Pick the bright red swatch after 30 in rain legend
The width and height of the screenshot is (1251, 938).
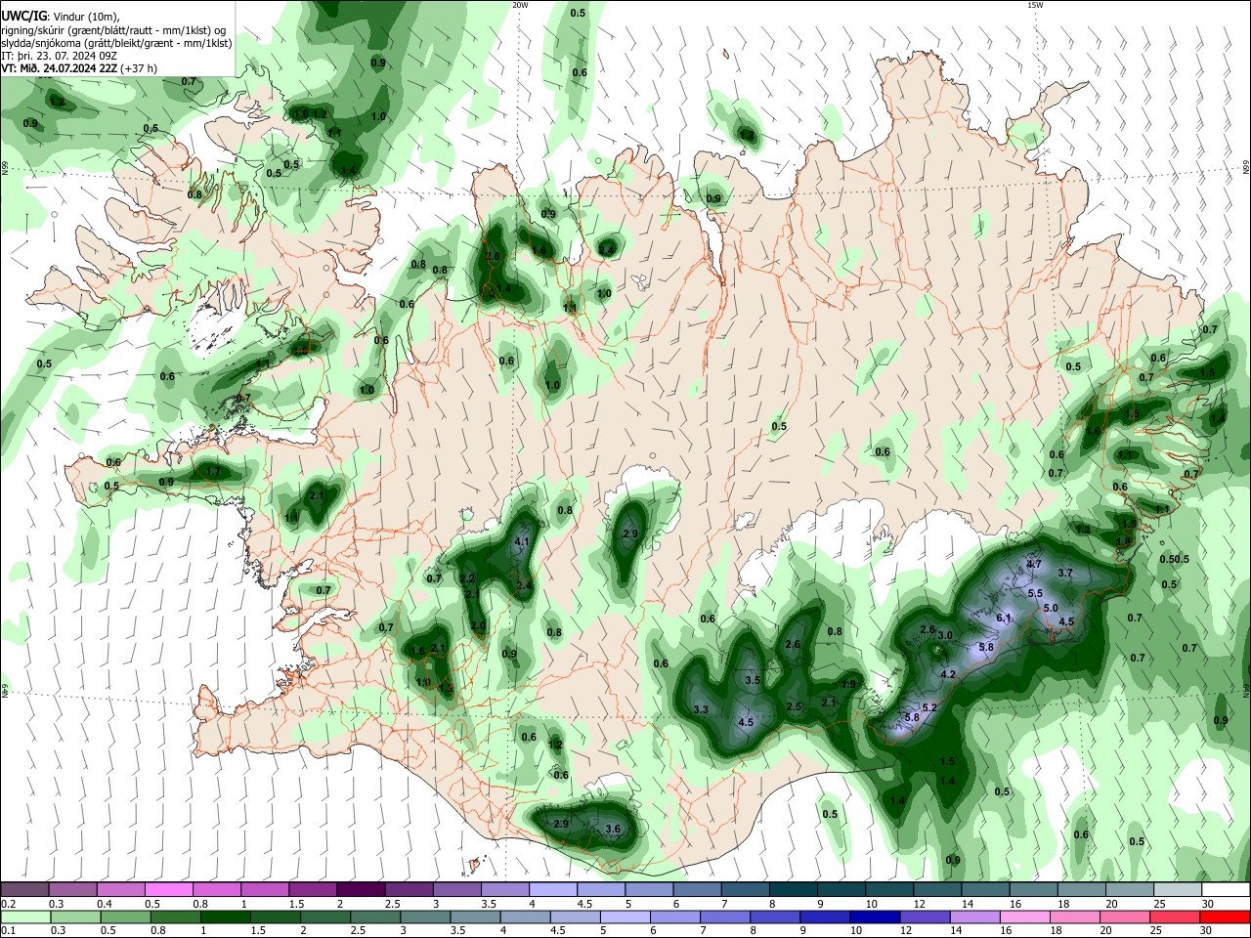tap(1226, 917)
